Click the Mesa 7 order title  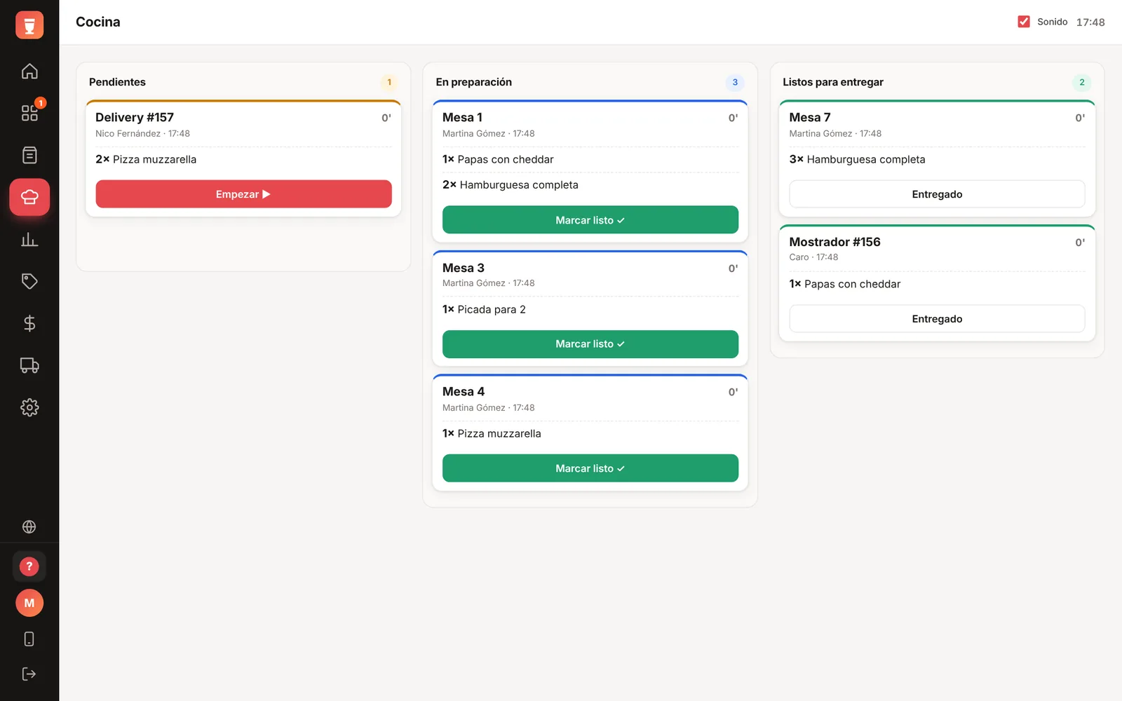(x=810, y=117)
